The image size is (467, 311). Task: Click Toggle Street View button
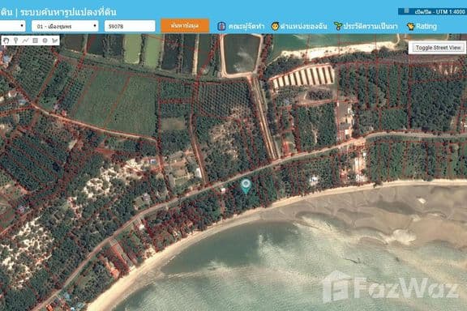[438, 48]
